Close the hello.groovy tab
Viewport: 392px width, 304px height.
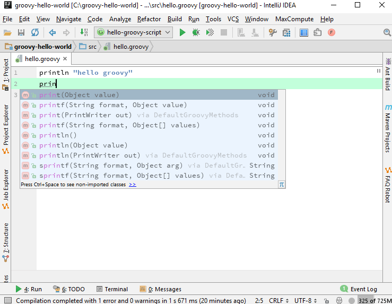tap(65, 59)
